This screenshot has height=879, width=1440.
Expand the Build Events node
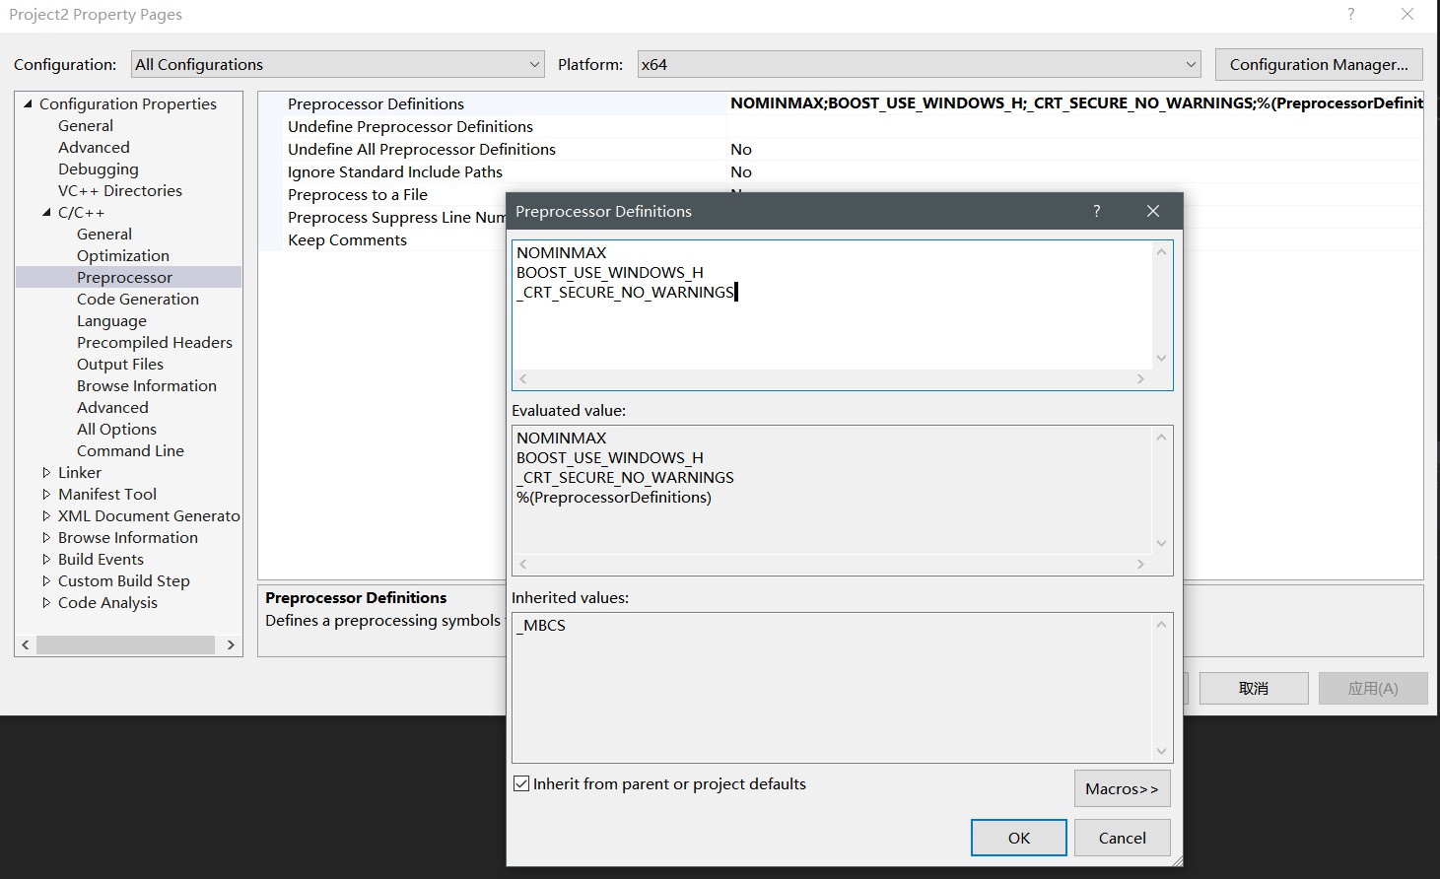(46, 559)
